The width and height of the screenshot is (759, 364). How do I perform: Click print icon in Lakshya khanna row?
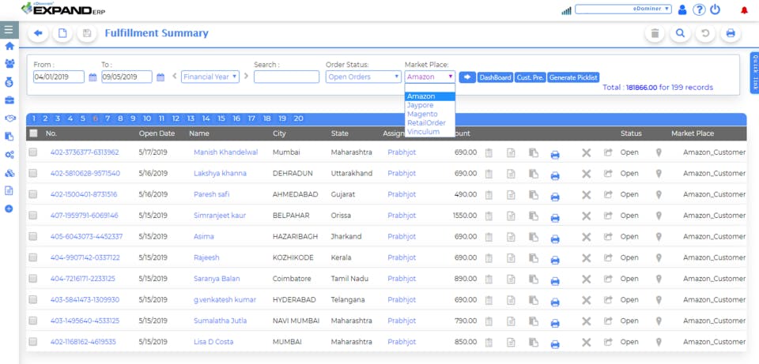coord(555,174)
